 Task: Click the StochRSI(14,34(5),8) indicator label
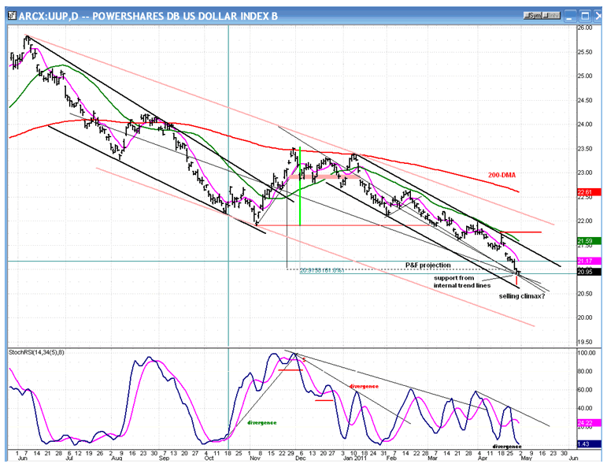point(38,351)
